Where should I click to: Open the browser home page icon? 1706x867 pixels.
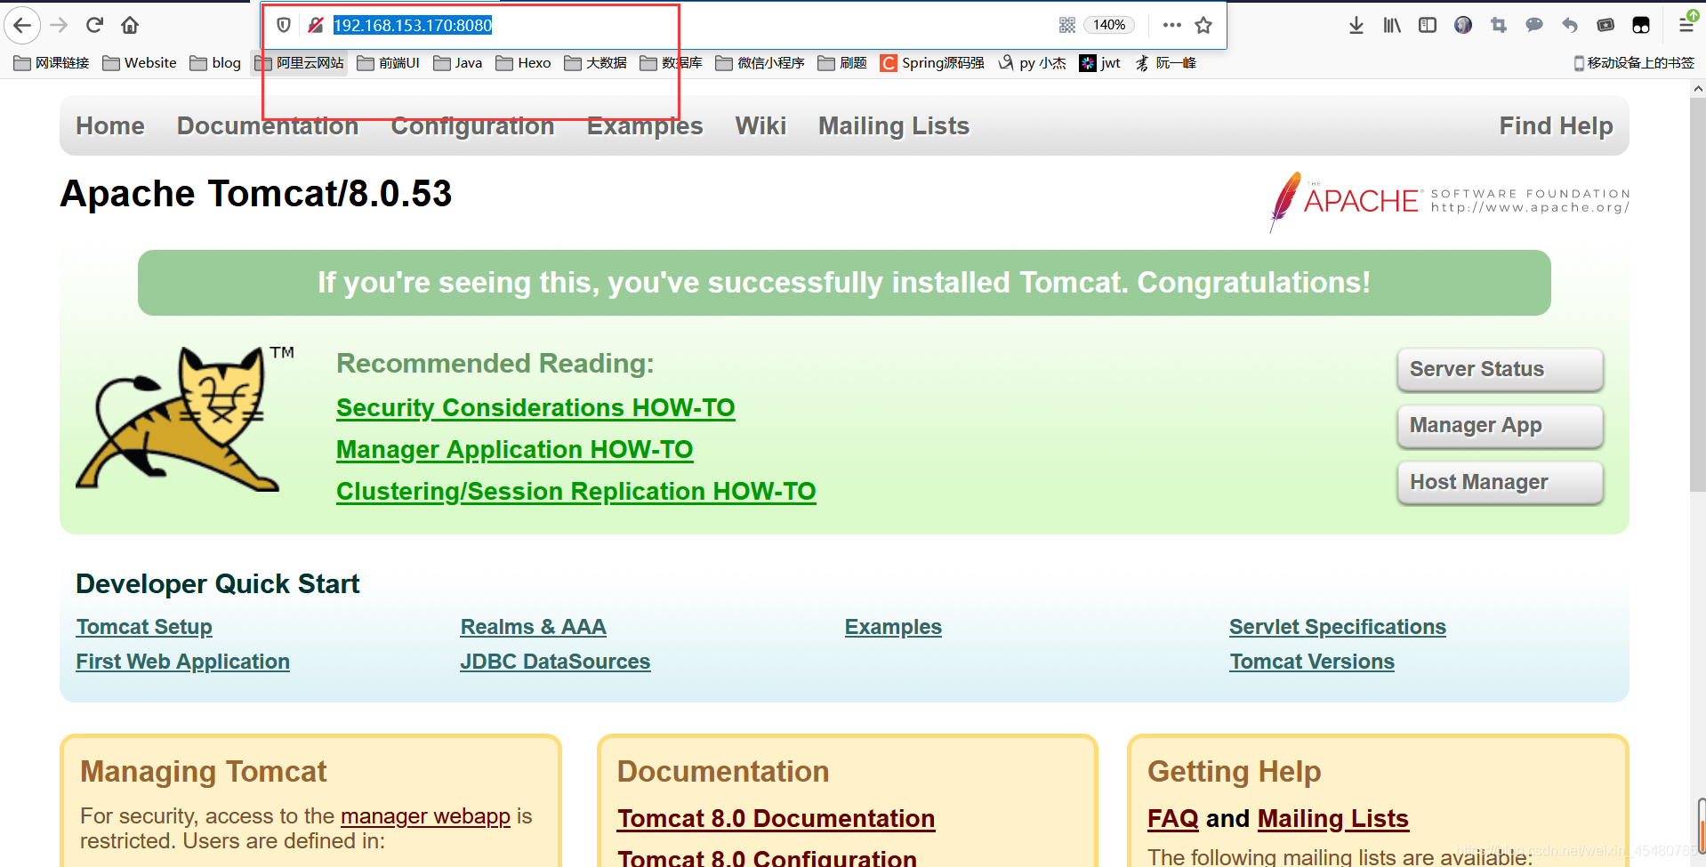click(130, 25)
